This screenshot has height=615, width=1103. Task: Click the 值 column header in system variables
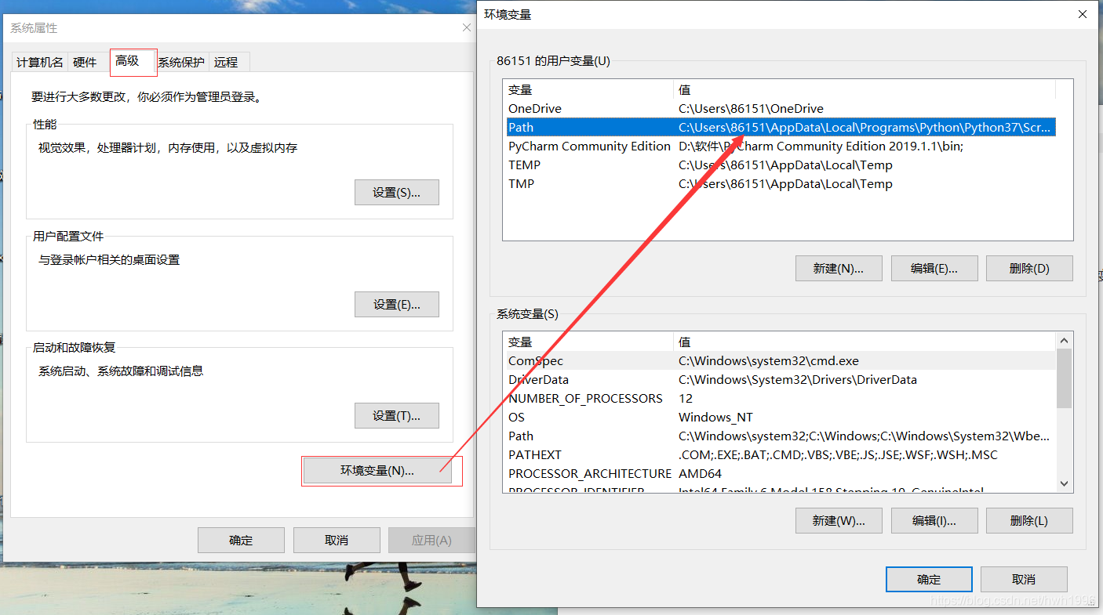[x=865, y=342]
